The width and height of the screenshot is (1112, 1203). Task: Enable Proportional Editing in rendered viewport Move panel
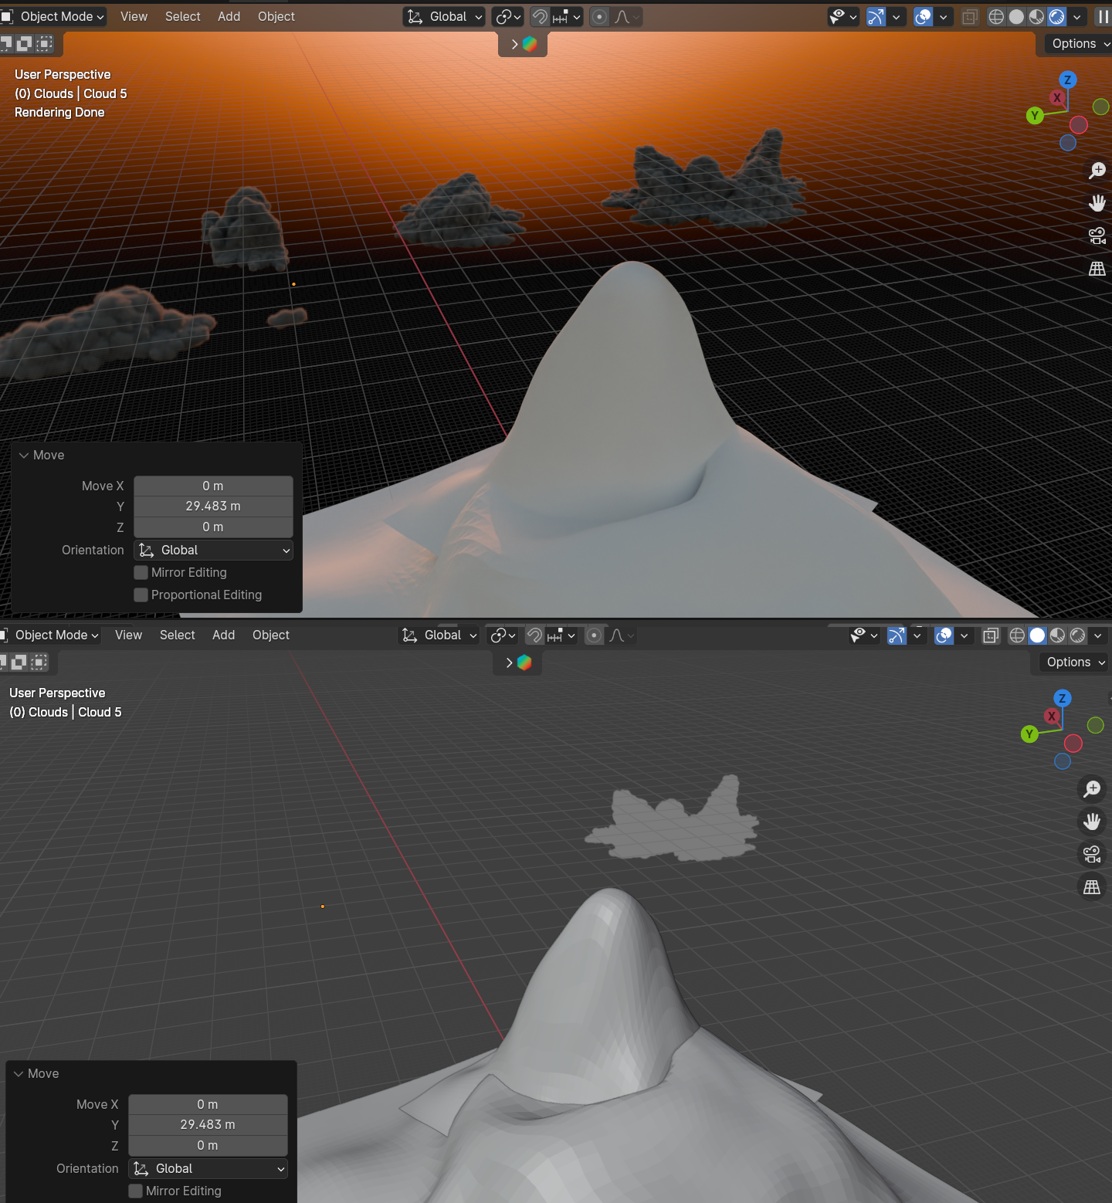point(141,595)
